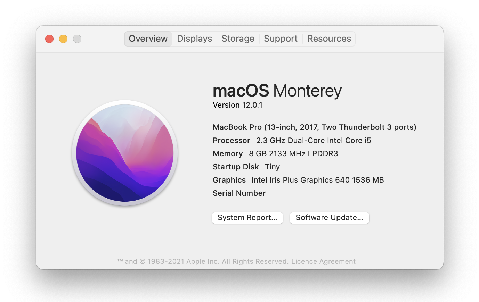This screenshot has height=302, width=479.
Task: Click the Memory label
Action: tap(228, 153)
